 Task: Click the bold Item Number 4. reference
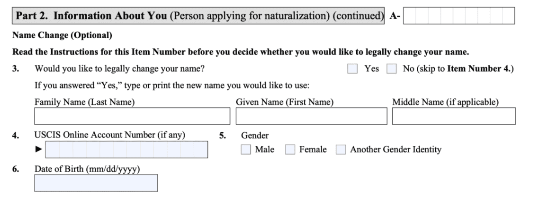(x=479, y=69)
